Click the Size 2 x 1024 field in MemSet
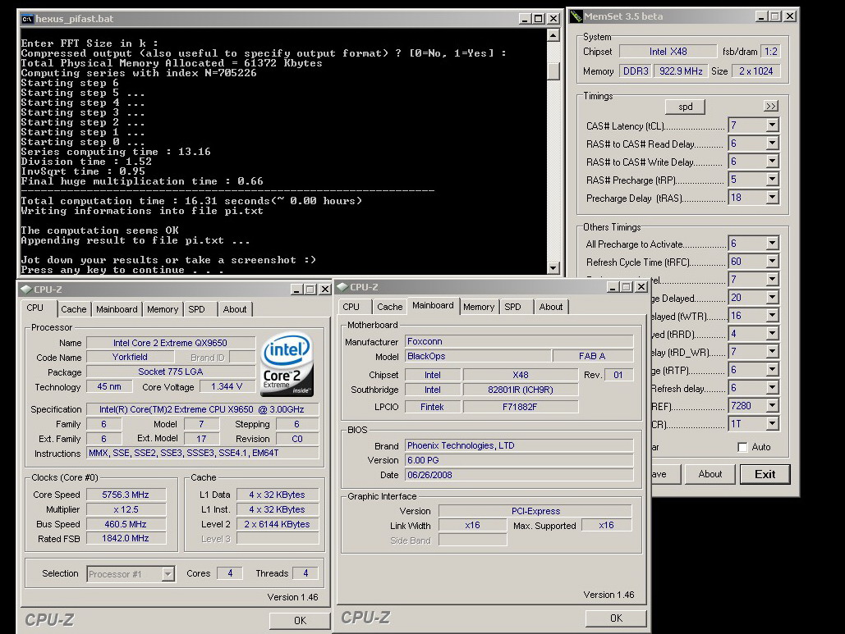The image size is (845, 634). (x=756, y=71)
